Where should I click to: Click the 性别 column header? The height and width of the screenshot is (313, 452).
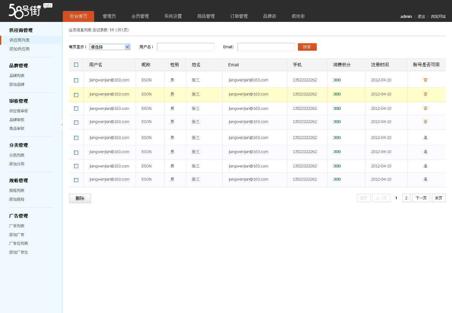175,65
